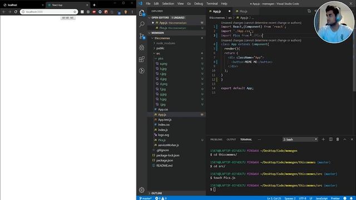Open the Manage gear menu in VS Code
Viewport: 356px width, 200px height.
[x=142, y=190]
